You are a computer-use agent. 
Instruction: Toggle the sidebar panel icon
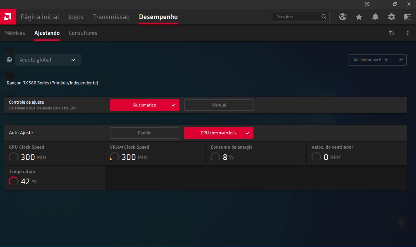408,17
